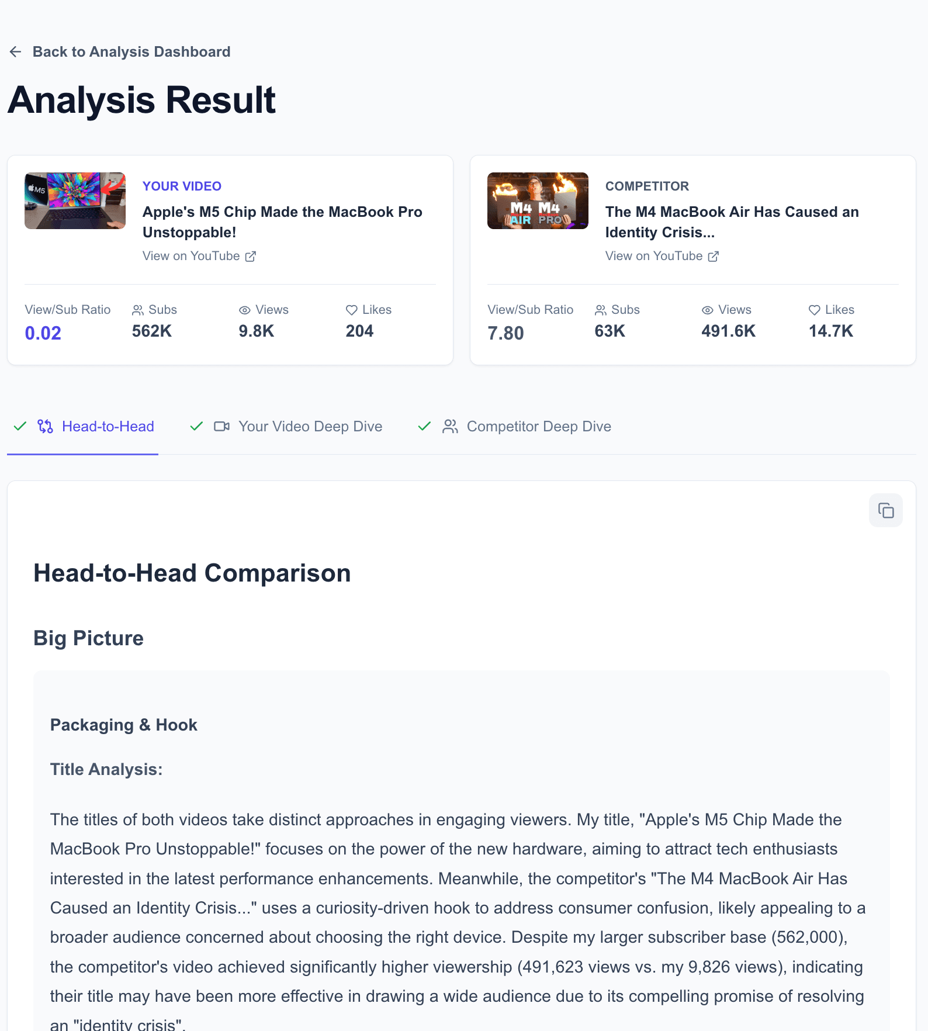Click the heart Likes icon on competitor card
928x1031 pixels.
(x=815, y=310)
